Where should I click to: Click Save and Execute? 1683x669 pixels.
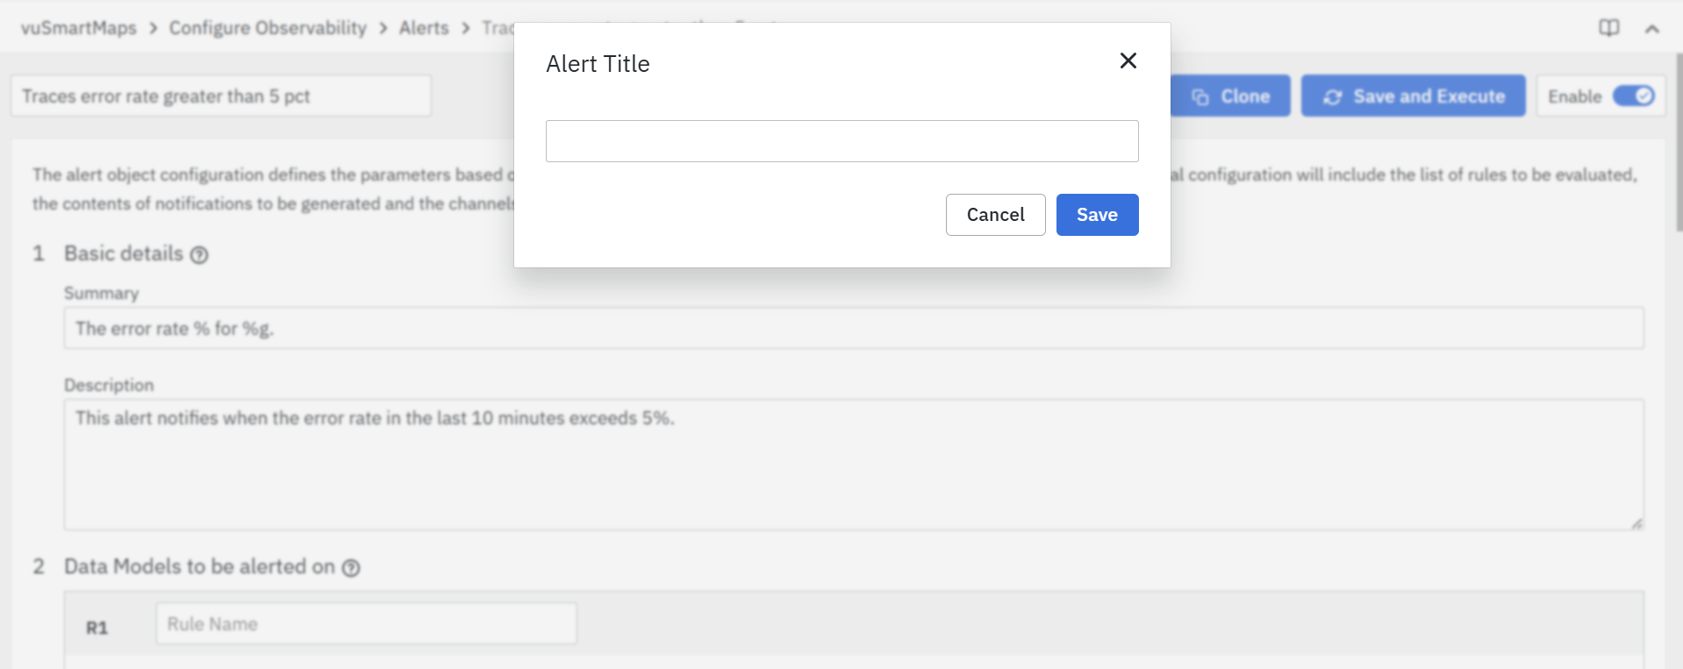coord(1413,96)
